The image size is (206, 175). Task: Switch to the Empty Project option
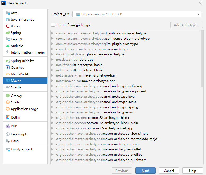[21, 149]
